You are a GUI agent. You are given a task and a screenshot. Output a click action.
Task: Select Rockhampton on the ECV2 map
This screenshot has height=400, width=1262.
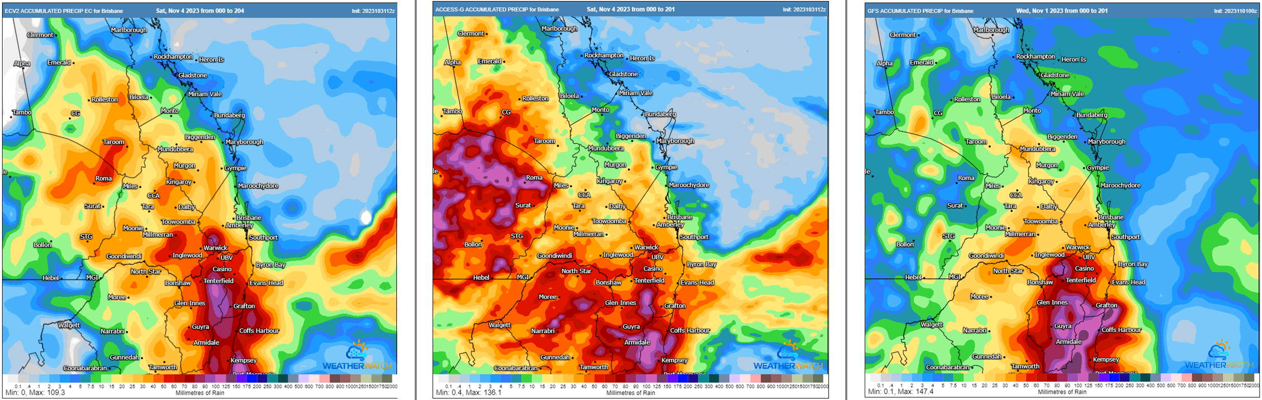[x=173, y=57]
